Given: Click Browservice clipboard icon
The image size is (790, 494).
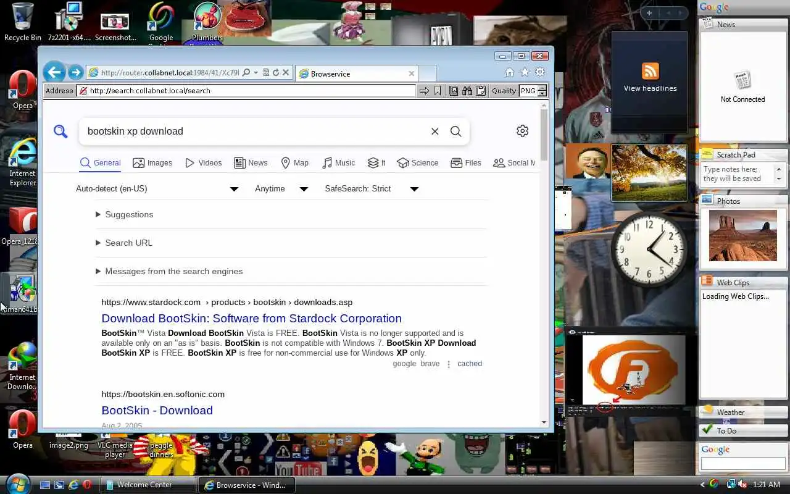Looking at the screenshot, I should (x=480, y=91).
